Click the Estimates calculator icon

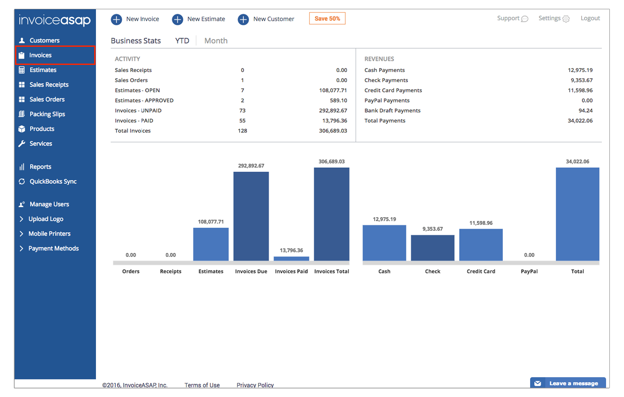(x=22, y=70)
